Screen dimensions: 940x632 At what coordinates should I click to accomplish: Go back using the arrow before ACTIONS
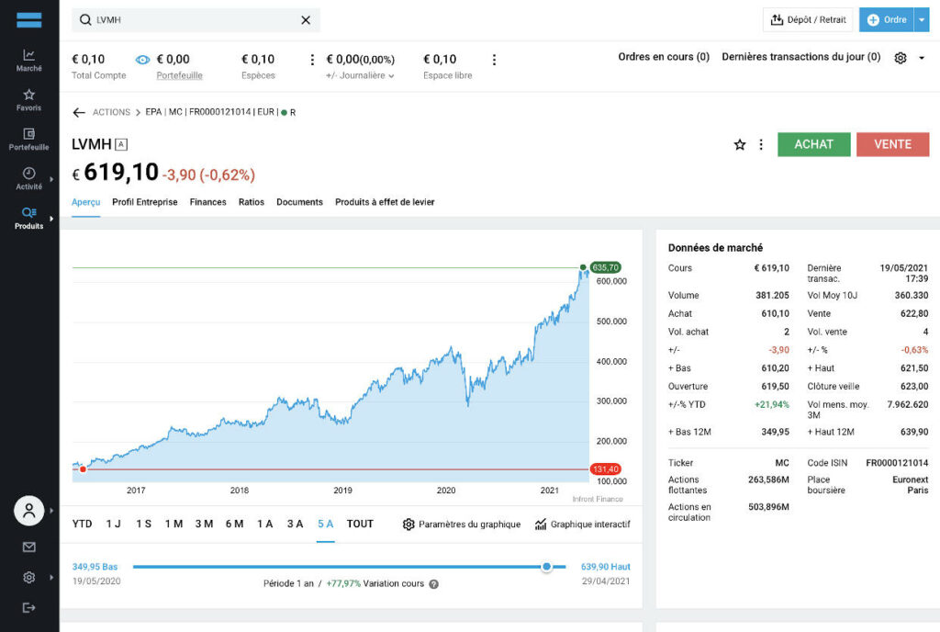[79, 112]
